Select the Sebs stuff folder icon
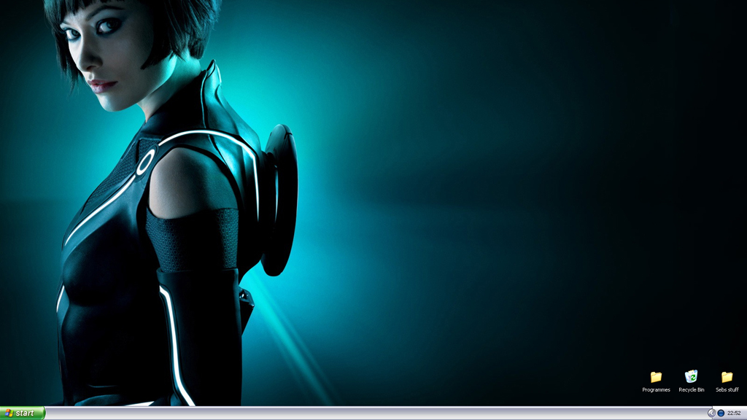This screenshot has width=747, height=420. point(727,377)
